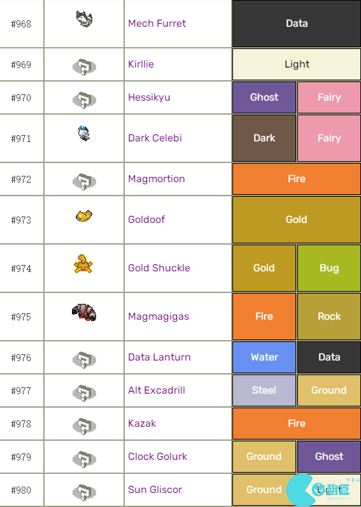
Task: Click the Magmagigas sprite icon
Action: 84,312
